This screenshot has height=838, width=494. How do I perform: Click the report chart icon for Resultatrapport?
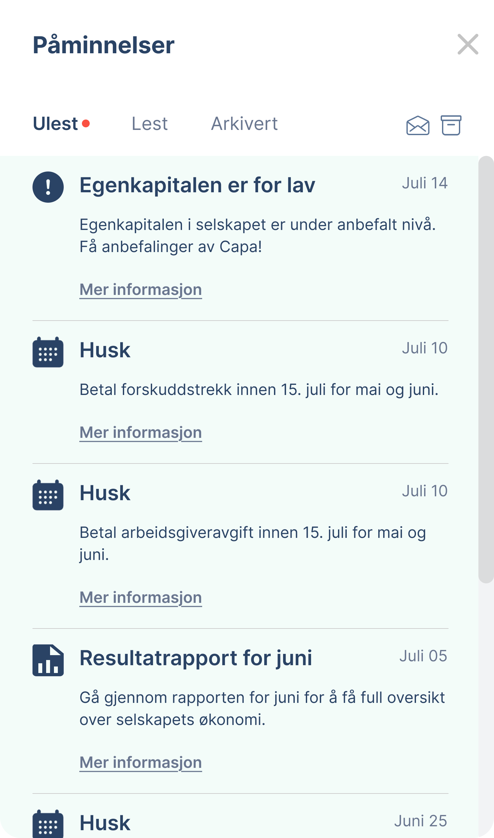[x=48, y=660]
